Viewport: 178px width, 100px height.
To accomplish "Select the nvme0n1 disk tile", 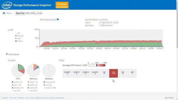I will 67,73.
